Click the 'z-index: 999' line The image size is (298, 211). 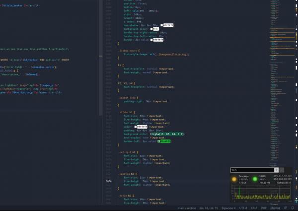[x=133, y=22]
